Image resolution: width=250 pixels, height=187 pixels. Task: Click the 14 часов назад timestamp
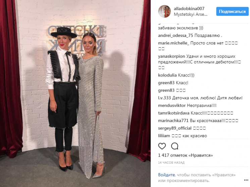pyautogui.click(x=171, y=162)
